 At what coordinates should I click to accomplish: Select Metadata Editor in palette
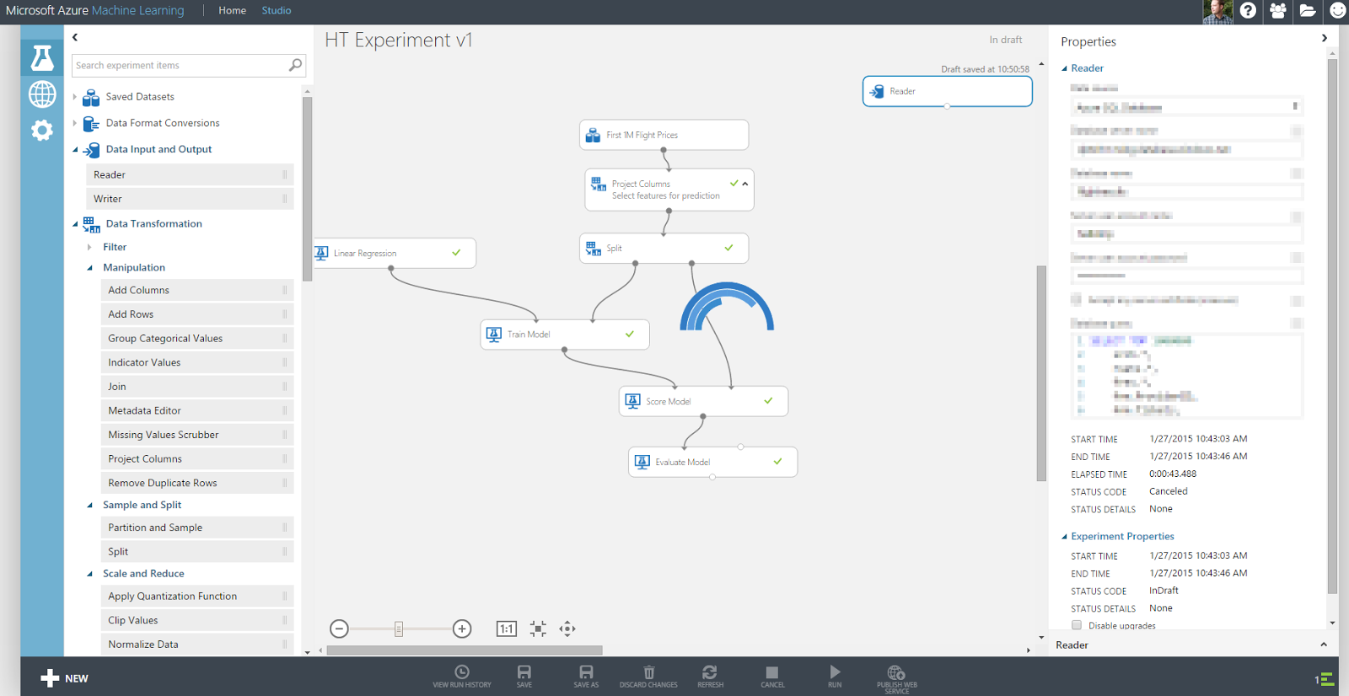[x=197, y=410]
